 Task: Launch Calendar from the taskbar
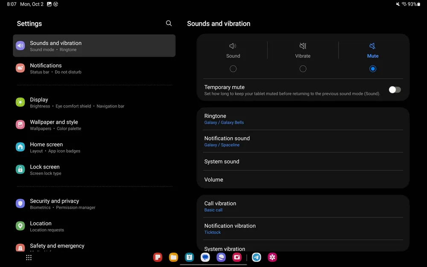pyautogui.click(x=189, y=257)
